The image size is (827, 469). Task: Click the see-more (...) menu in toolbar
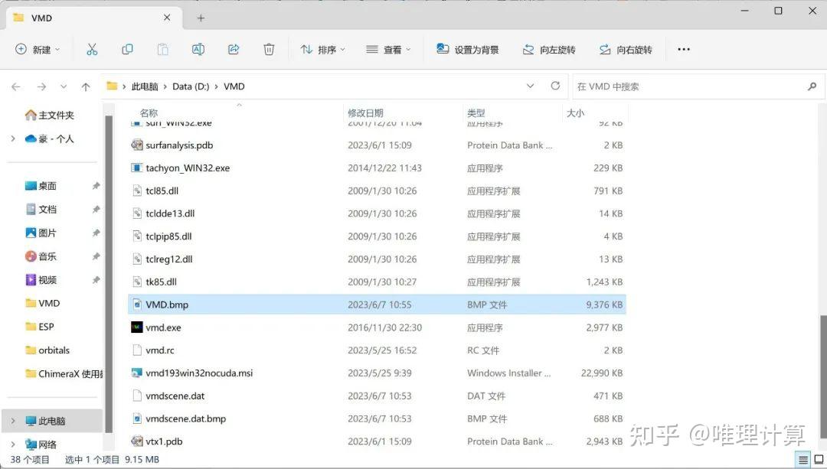click(683, 48)
